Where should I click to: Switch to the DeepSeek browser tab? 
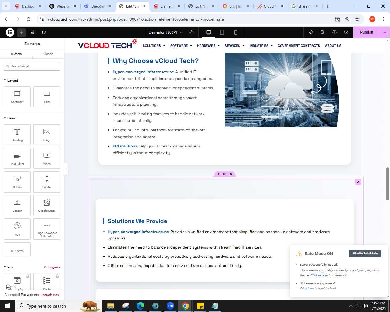[x=98, y=6]
